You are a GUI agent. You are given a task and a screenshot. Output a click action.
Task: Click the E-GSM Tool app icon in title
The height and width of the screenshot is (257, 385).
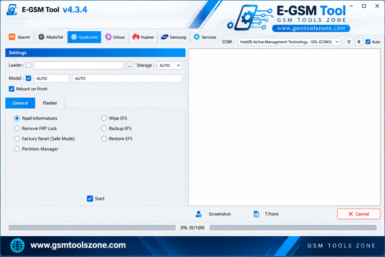pos(12,10)
